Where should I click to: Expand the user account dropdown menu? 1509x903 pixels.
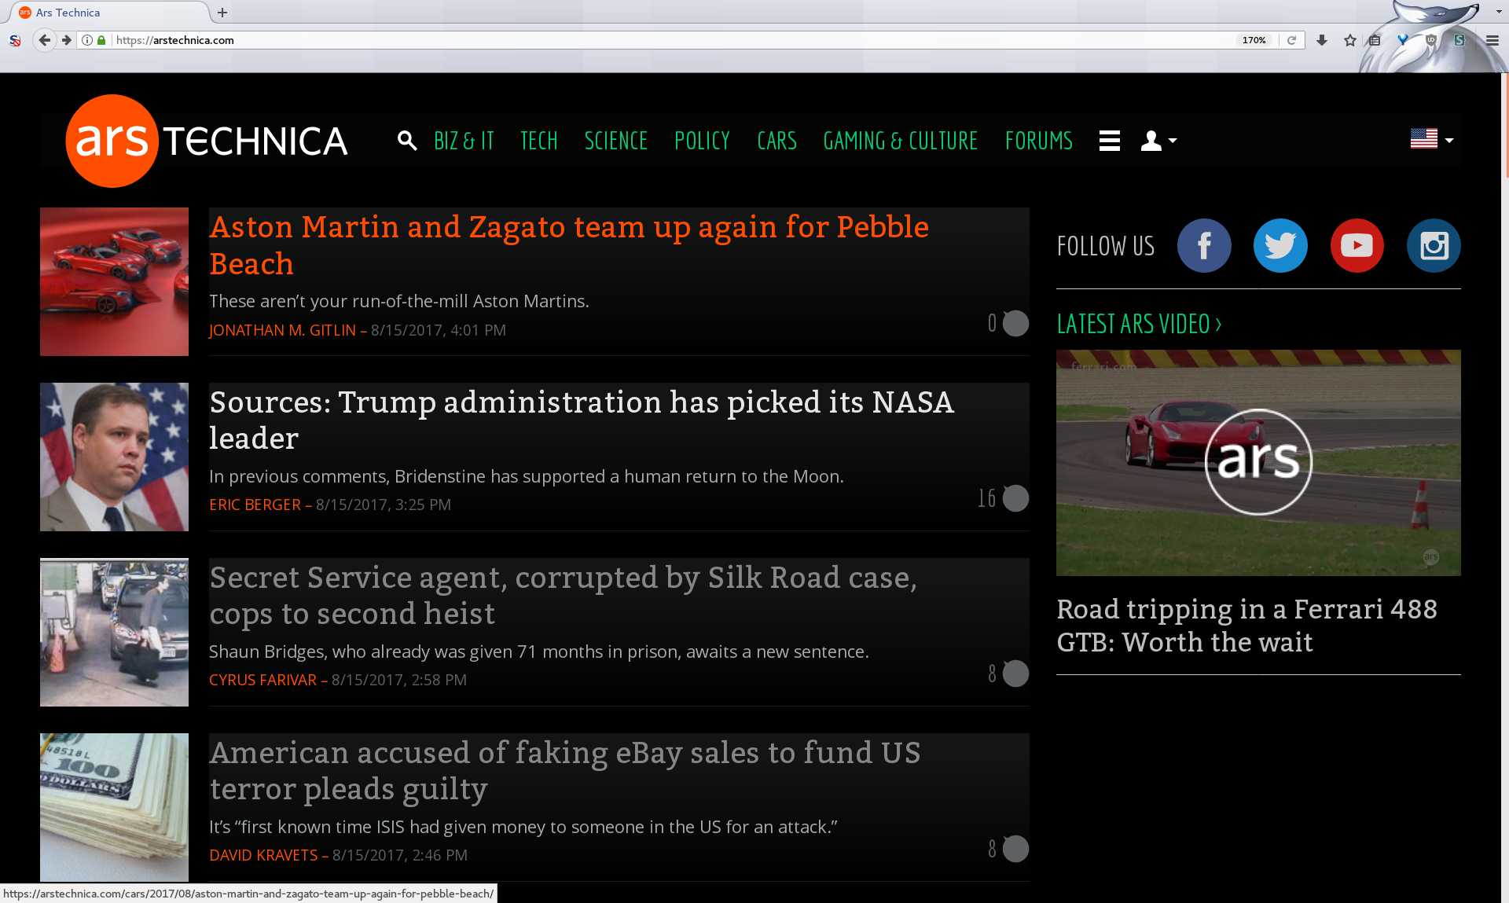pyautogui.click(x=1157, y=141)
